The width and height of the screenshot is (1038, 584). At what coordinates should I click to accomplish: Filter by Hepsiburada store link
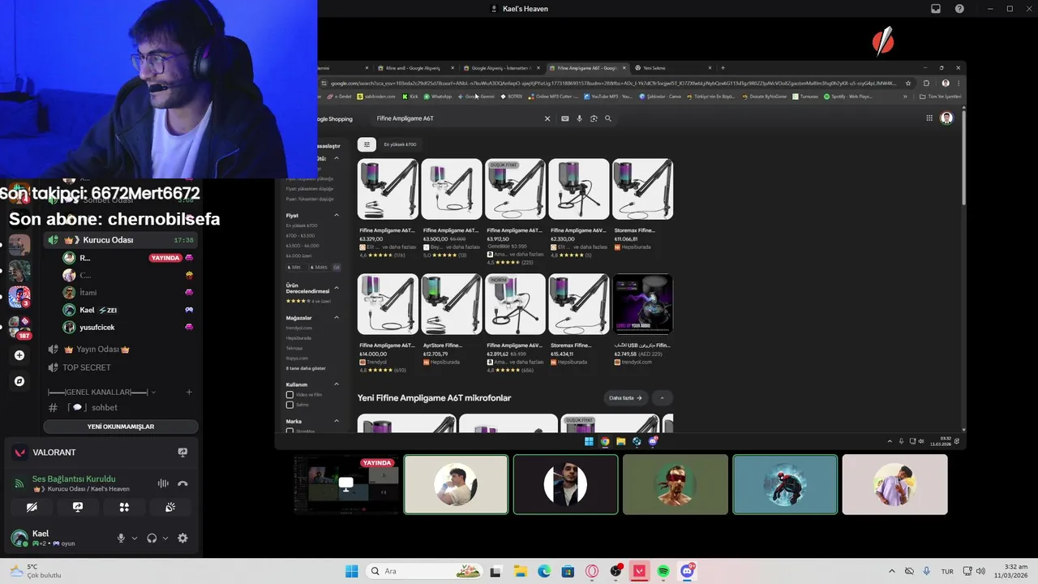tap(298, 338)
